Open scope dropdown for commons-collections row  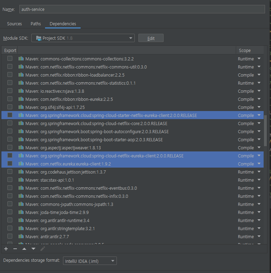click(259, 59)
